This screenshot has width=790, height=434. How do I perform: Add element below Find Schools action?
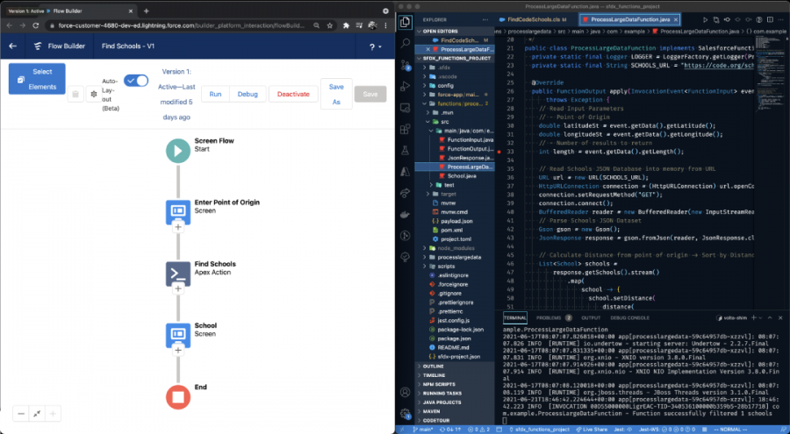point(178,288)
